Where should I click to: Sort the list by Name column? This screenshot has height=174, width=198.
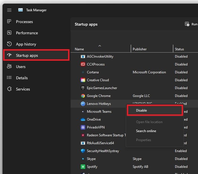(x=79, y=49)
